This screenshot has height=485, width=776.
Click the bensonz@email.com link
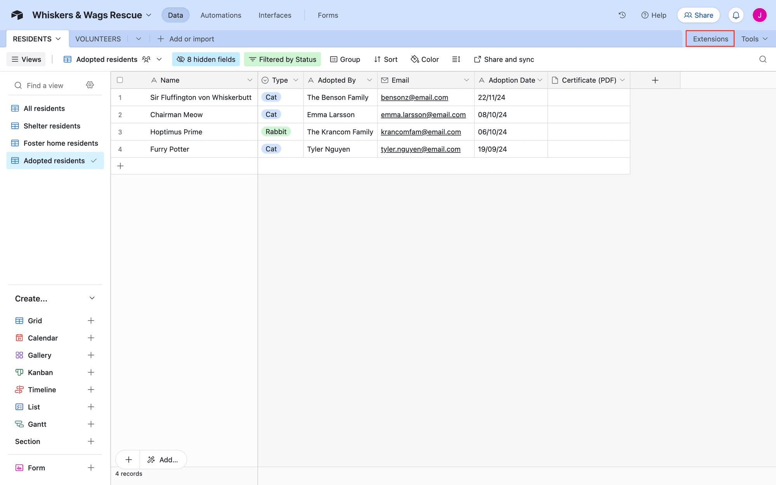tap(414, 98)
